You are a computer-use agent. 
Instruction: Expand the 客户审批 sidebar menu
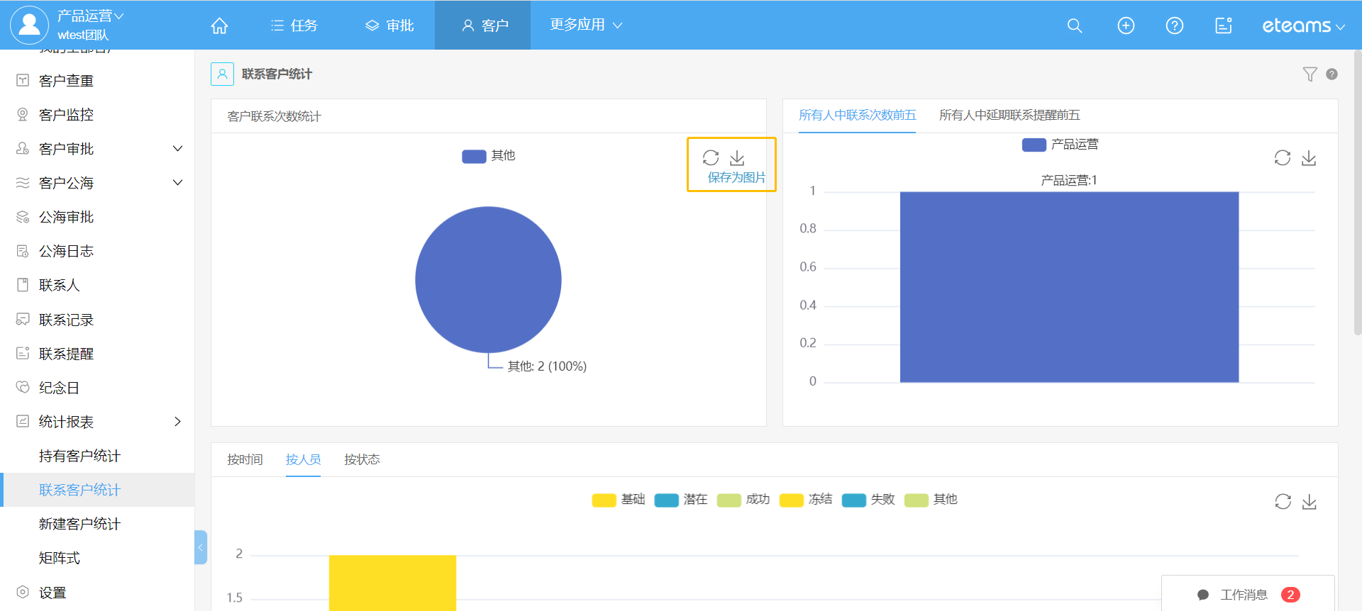(177, 149)
